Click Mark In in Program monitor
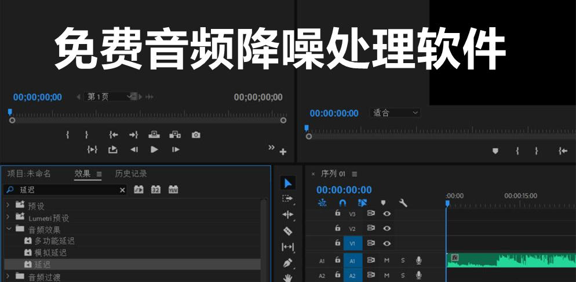 517,151
